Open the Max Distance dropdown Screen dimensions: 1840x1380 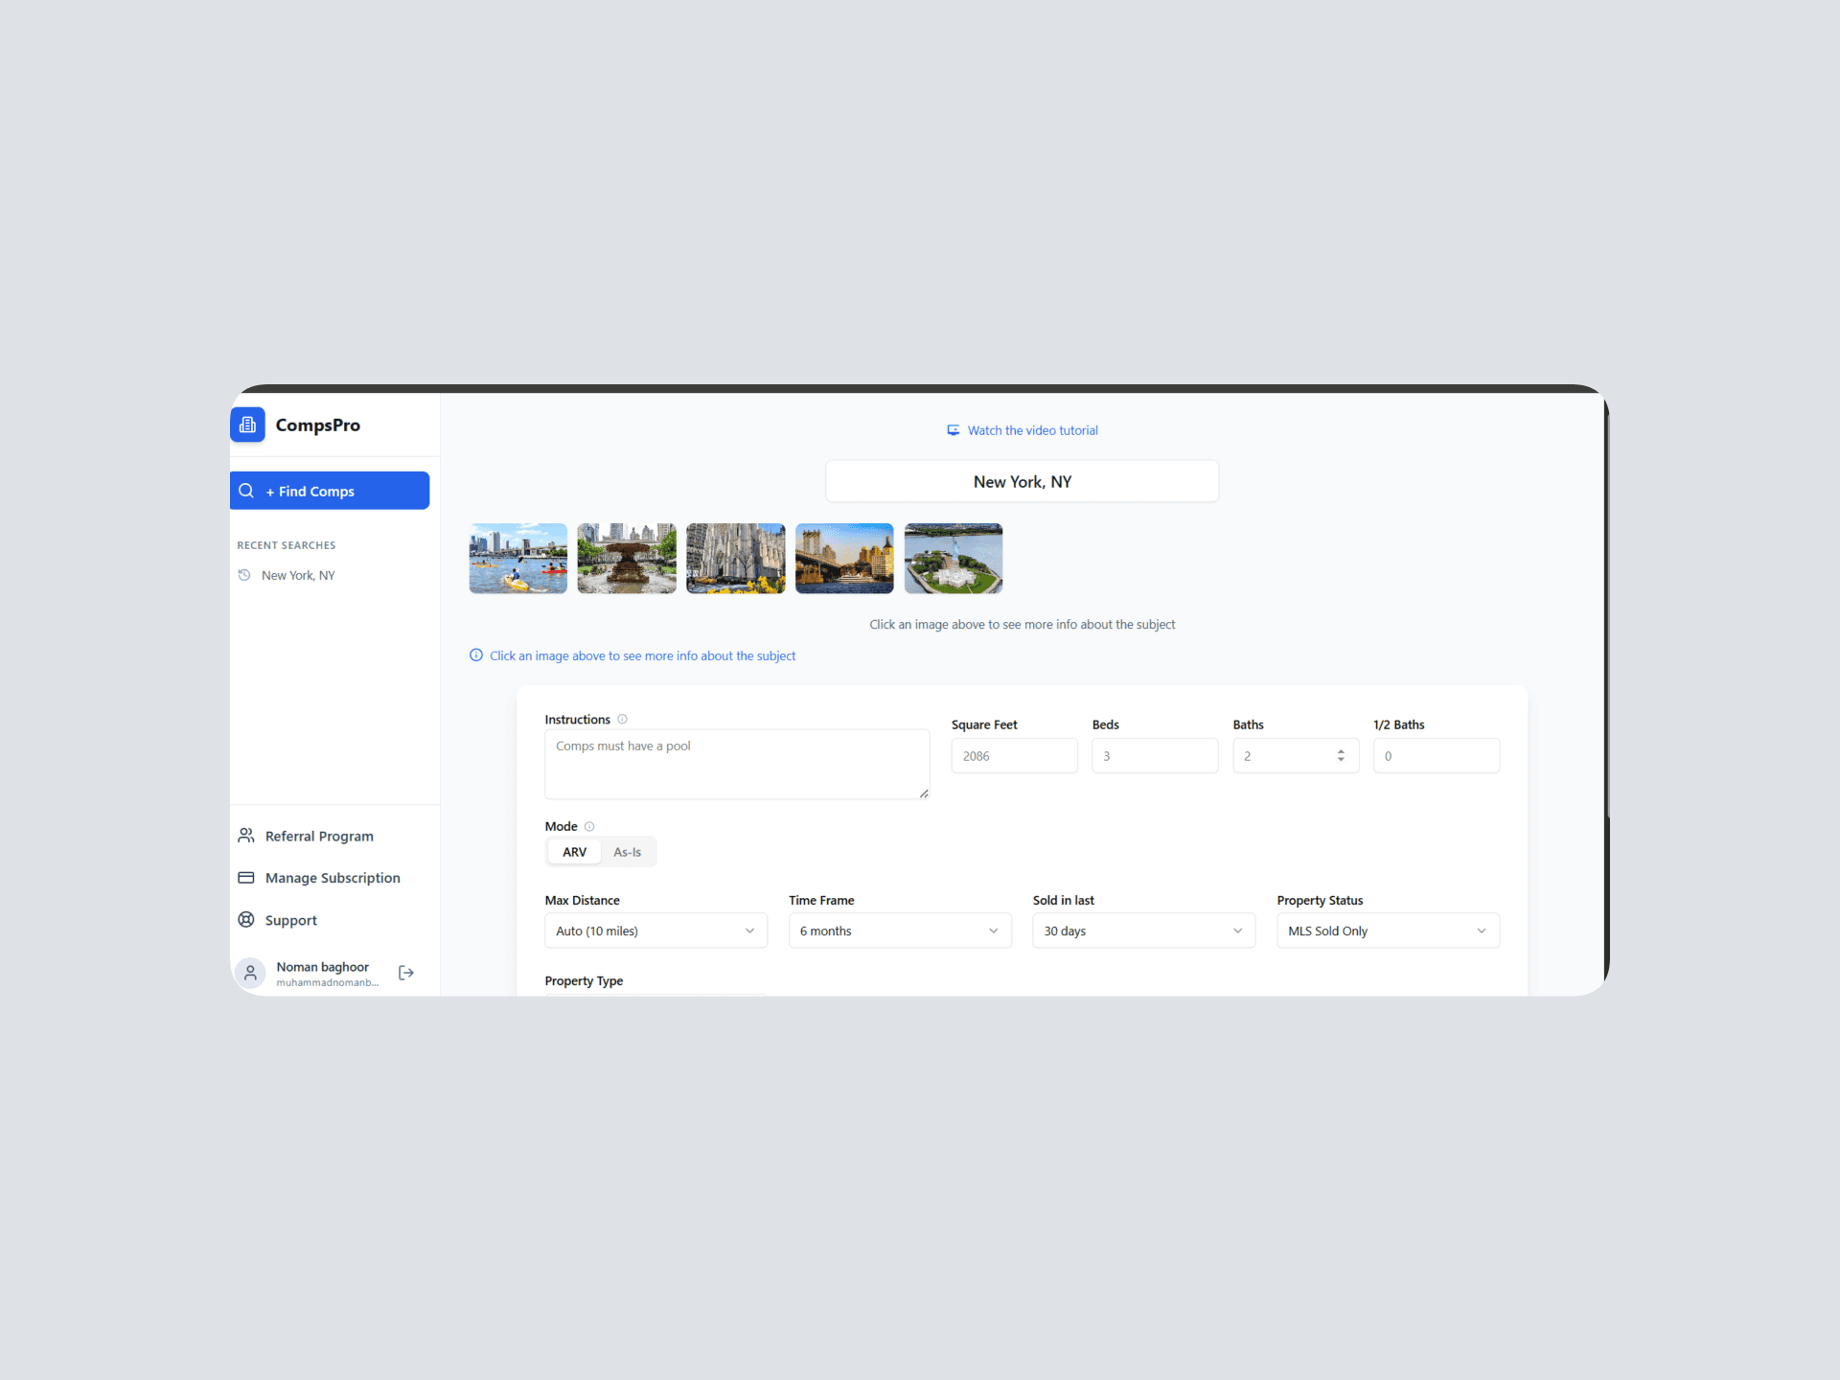click(x=655, y=931)
